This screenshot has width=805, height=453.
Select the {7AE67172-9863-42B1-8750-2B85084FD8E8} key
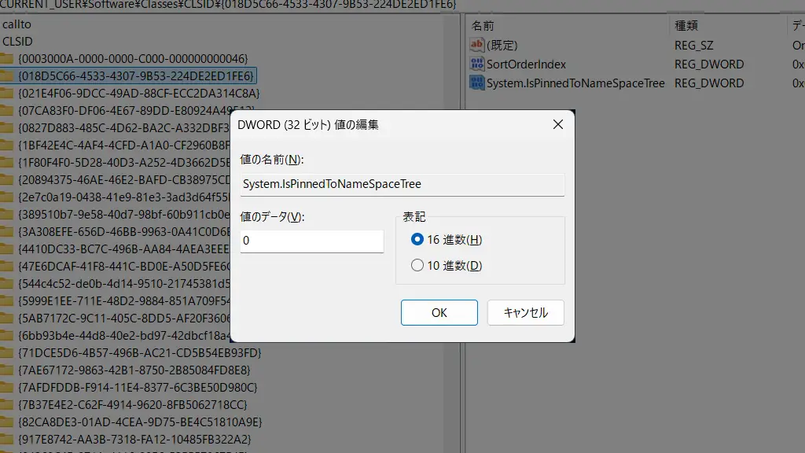click(138, 370)
